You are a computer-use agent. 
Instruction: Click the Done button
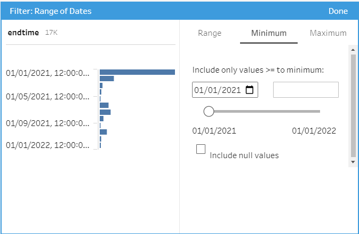coord(338,11)
